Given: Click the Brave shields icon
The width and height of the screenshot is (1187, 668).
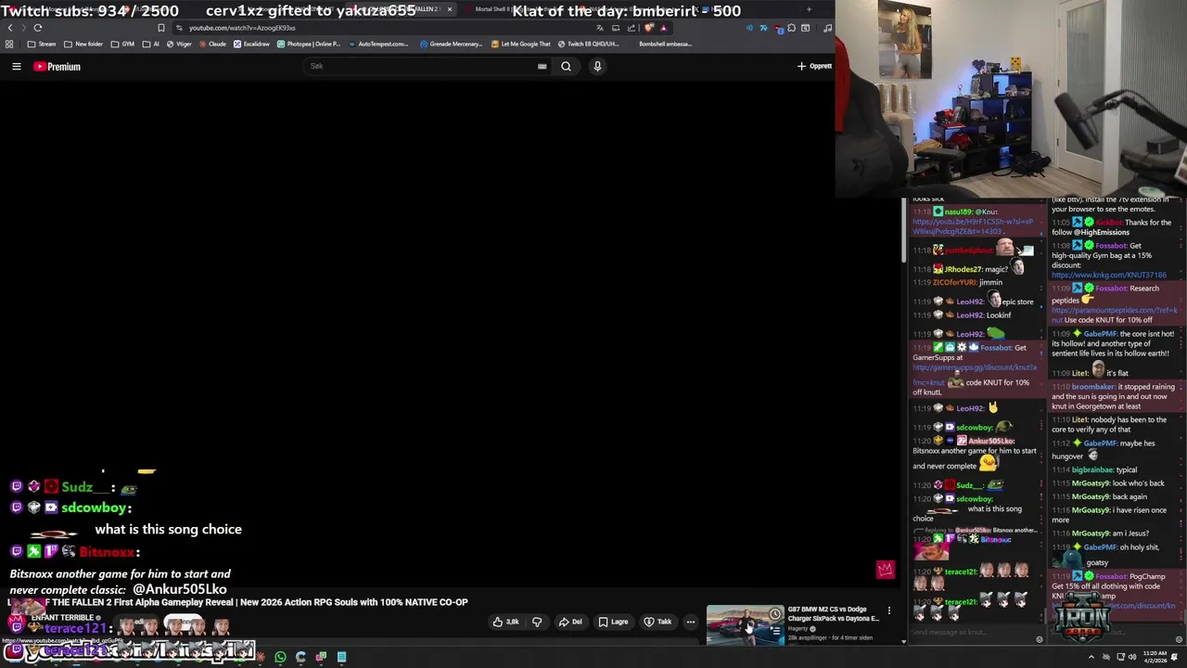Looking at the screenshot, I should (x=649, y=28).
